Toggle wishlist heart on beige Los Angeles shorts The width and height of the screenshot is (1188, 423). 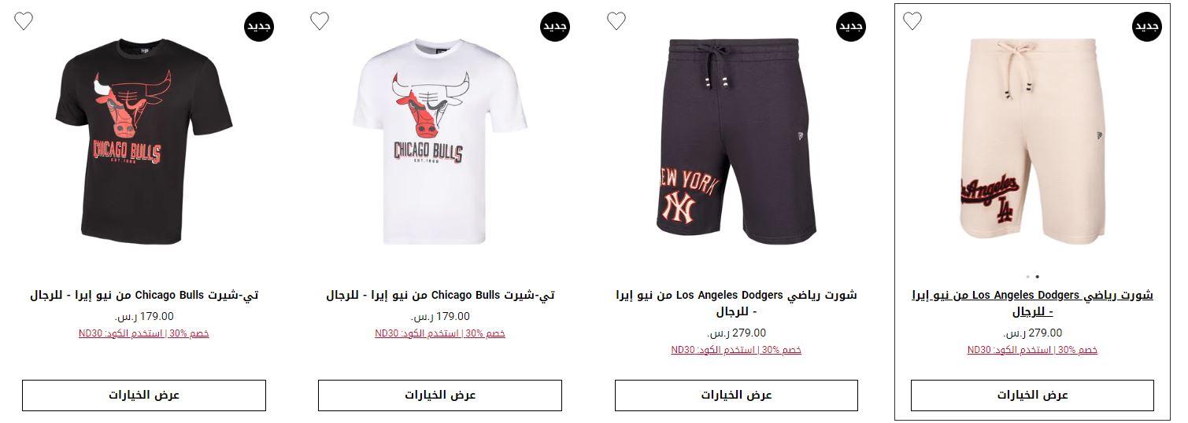tap(912, 21)
